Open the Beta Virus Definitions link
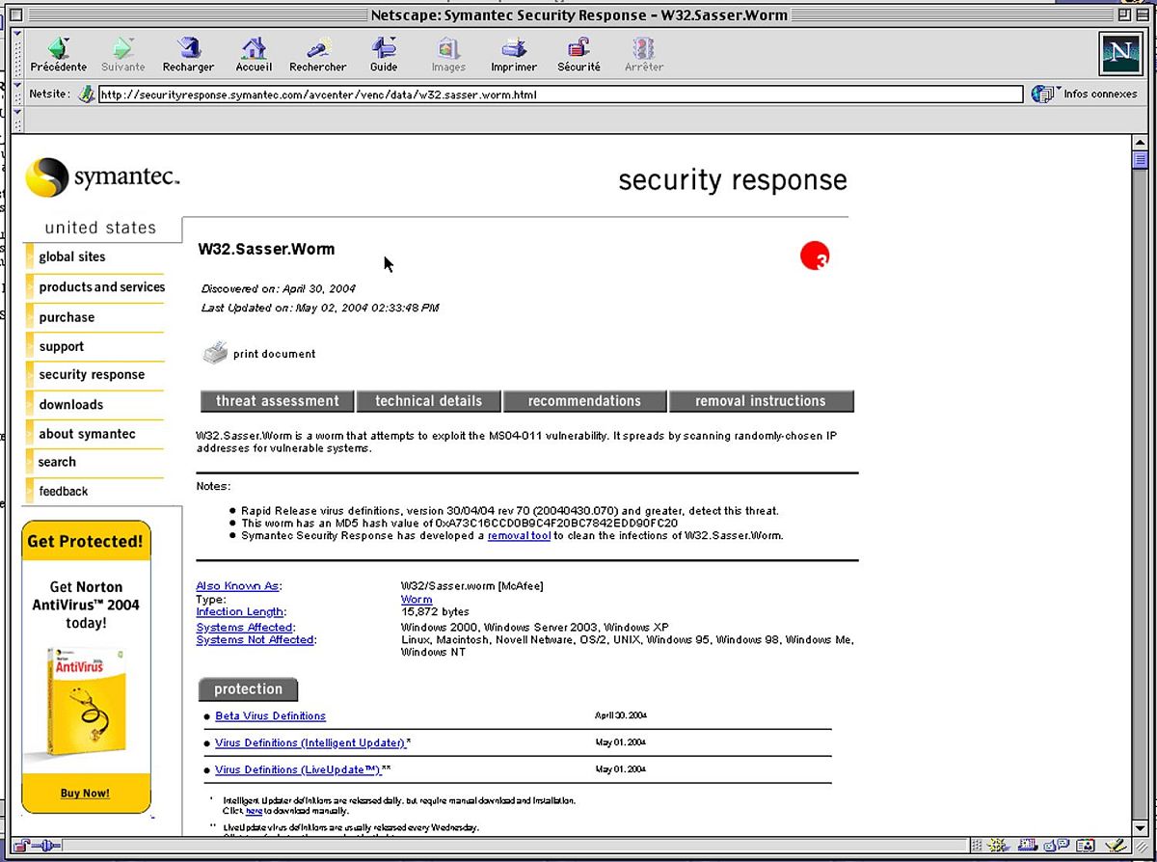Screen dimensions: 1157x862 coord(270,716)
